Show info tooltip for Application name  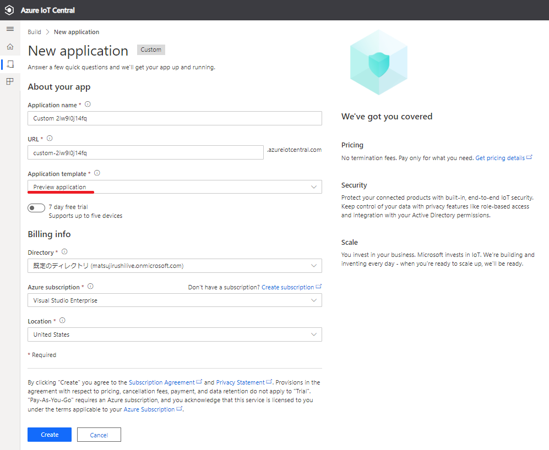(88, 105)
